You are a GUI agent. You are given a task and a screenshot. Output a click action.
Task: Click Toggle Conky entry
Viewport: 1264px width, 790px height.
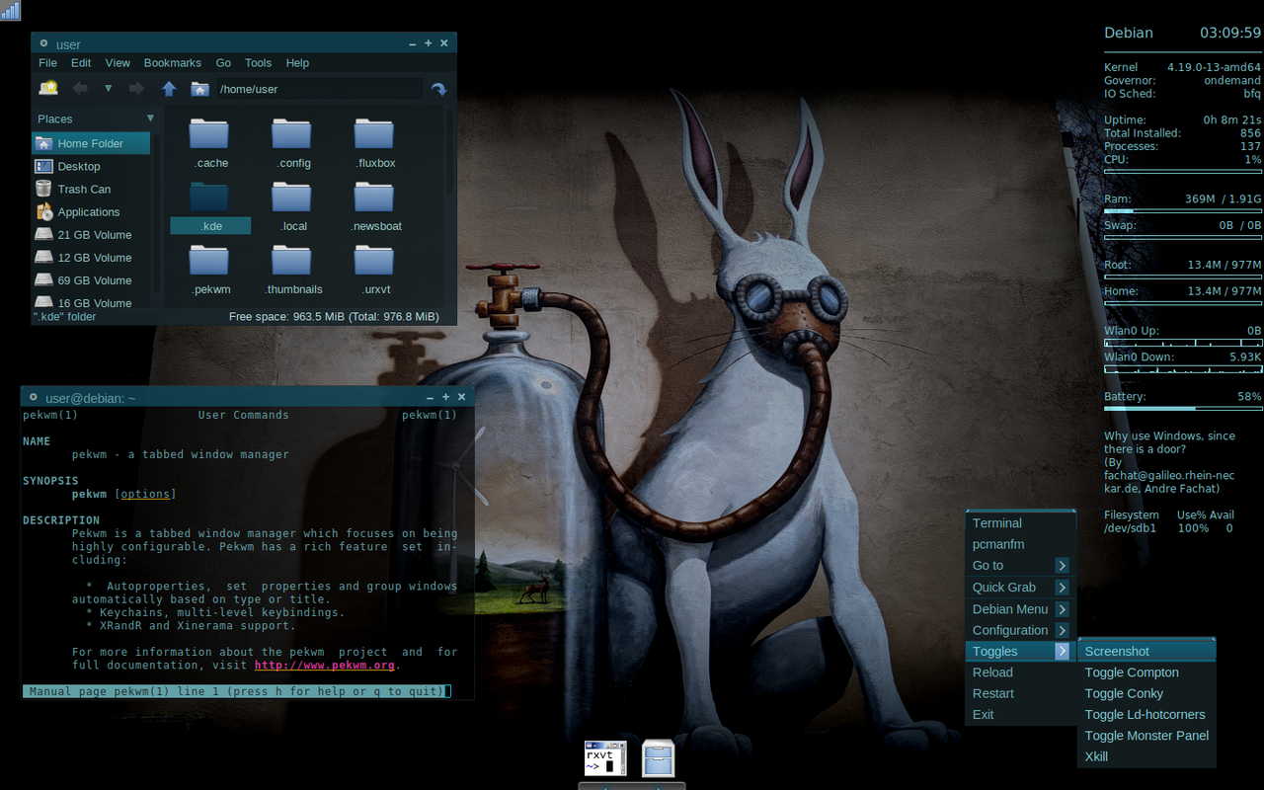pyautogui.click(x=1146, y=693)
